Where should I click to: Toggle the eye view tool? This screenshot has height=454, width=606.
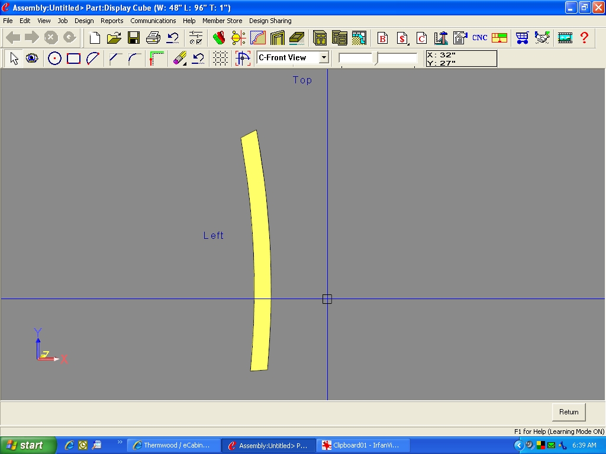[32, 59]
